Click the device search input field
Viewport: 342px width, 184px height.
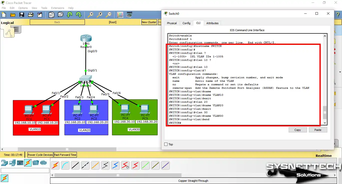(x=25, y=171)
